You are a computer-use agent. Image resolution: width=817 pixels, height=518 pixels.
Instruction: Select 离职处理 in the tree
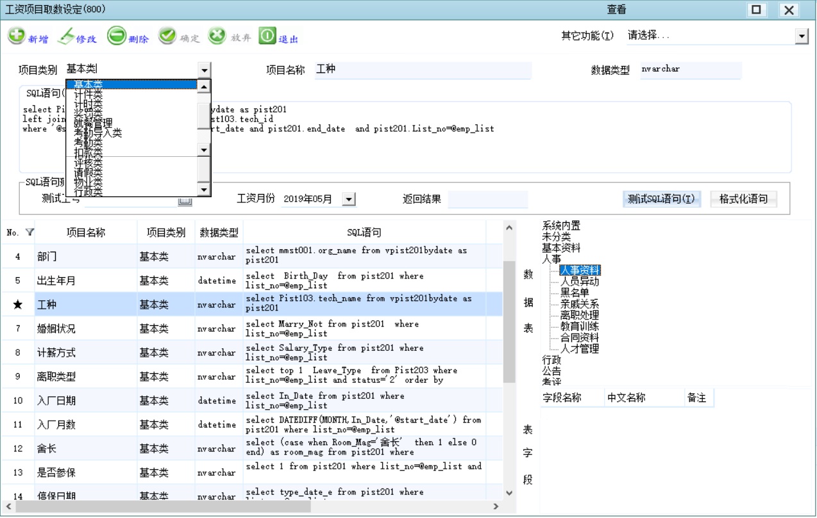[x=580, y=315]
